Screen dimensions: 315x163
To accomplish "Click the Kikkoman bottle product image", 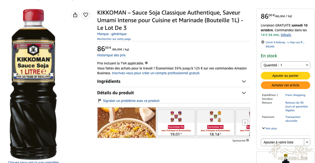I will point(33,84).
